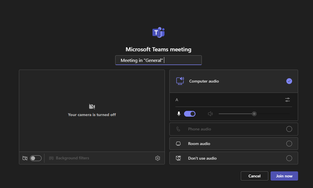Image resolution: width=313 pixels, height=188 pixels.
Task: Click the microphone icon
Action: (x=179, y=114)
